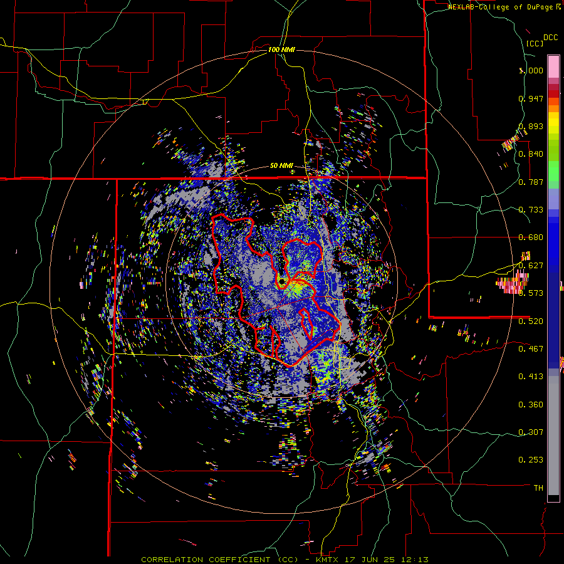This screenshot has width=564, height=564.
Task: Pick the pink swatch at top of color bar
Action: pos(553,66)
